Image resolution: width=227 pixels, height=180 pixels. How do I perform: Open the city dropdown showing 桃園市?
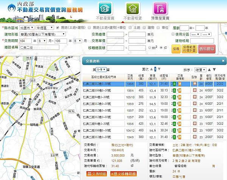point(27,28)
